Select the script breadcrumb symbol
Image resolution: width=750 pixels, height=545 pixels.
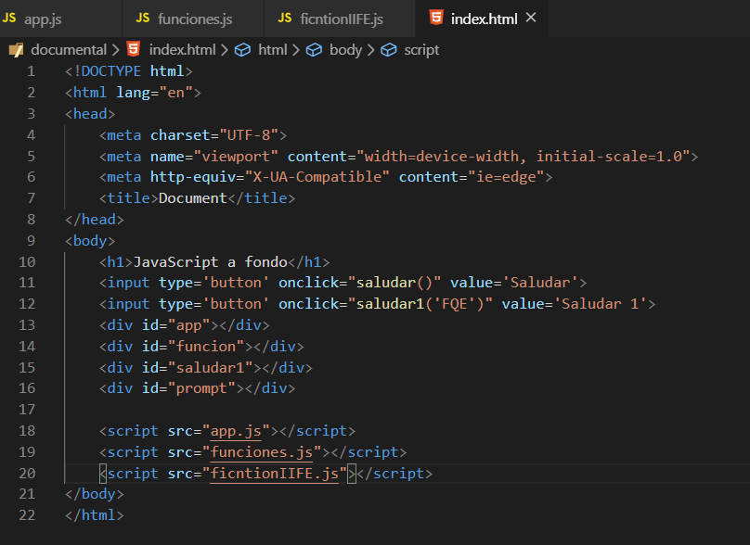(421, 50)
